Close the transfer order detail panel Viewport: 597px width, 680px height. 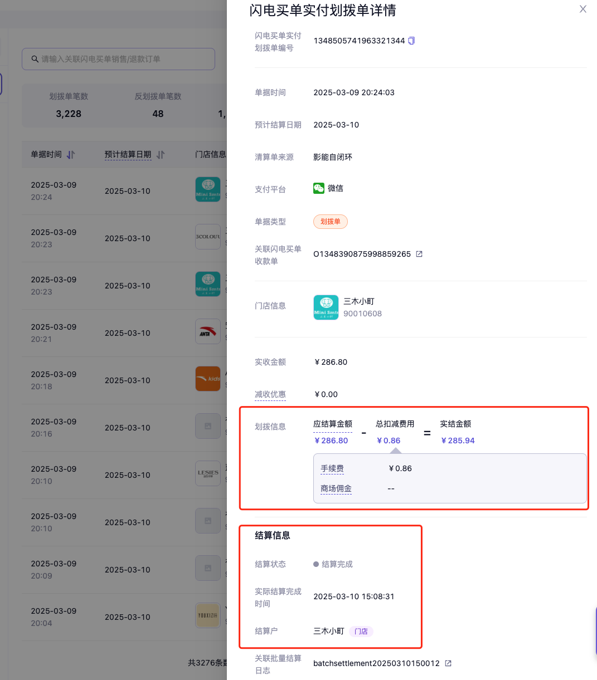click(583, 9)
